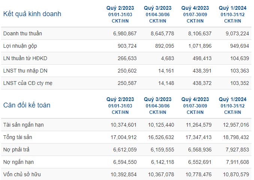
Task: Click short-term debt value 6,142,118
Action: coord(162,162)
